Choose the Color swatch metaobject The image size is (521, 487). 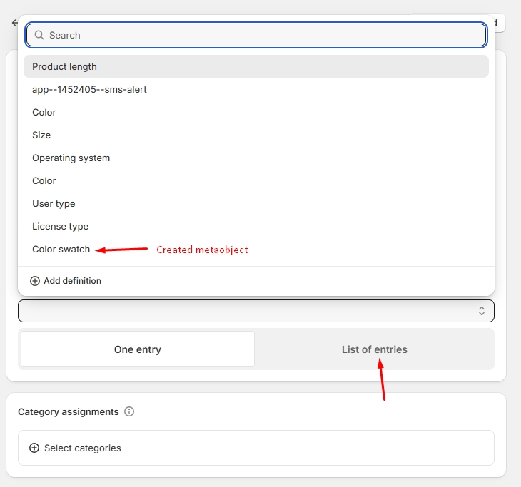(x=61, y=249)
